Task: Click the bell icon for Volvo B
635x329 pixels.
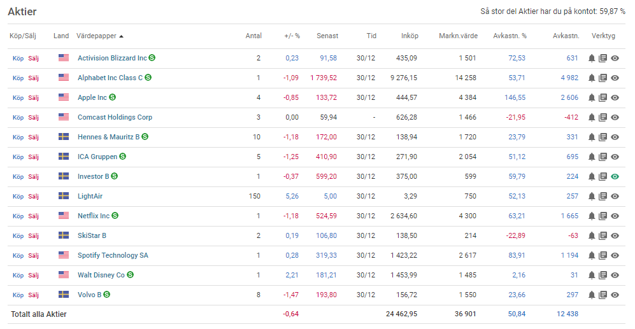Action: click(x=592, y=295)
